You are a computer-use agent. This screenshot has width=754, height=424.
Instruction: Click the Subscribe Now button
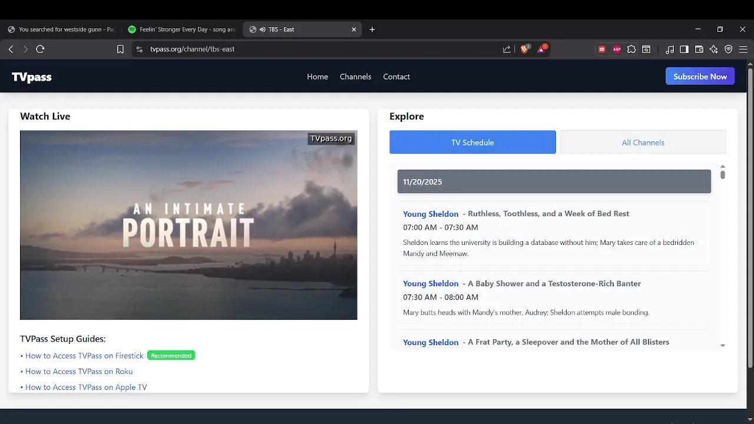pos(700,77)
